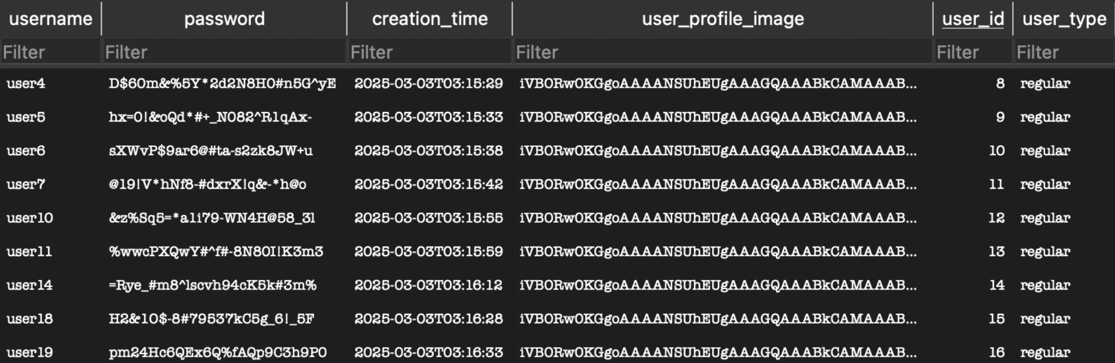Click the user_profile_image column header

[x=722, y=19]
